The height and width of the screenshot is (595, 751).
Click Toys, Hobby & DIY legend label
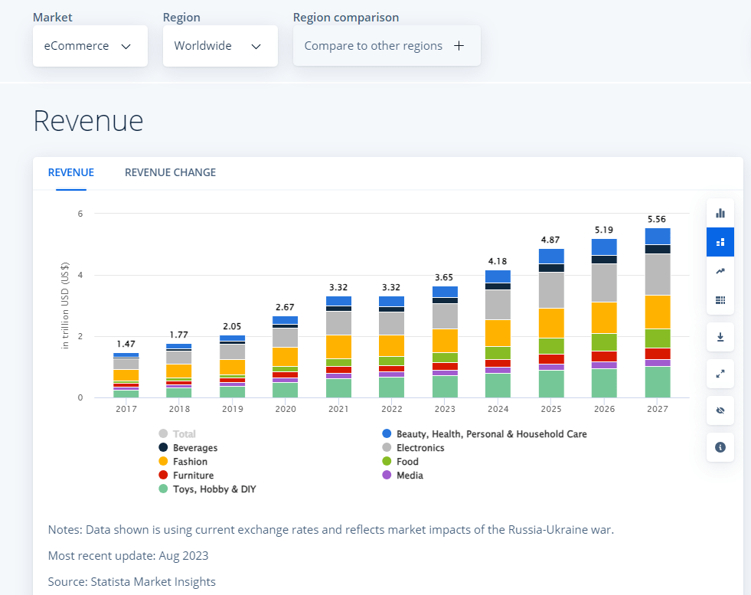[x=214, y=489]
